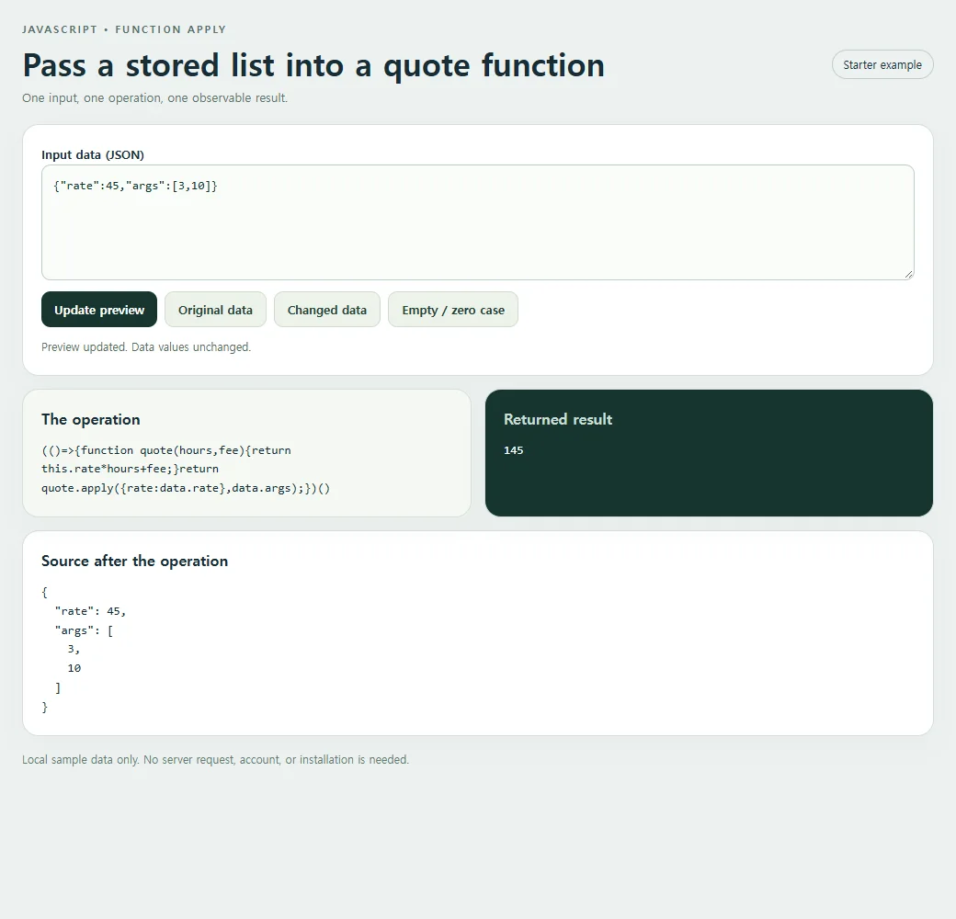Click the Update preview button
The height and width of the screenshot is (919, 956).
click(99, 310)
